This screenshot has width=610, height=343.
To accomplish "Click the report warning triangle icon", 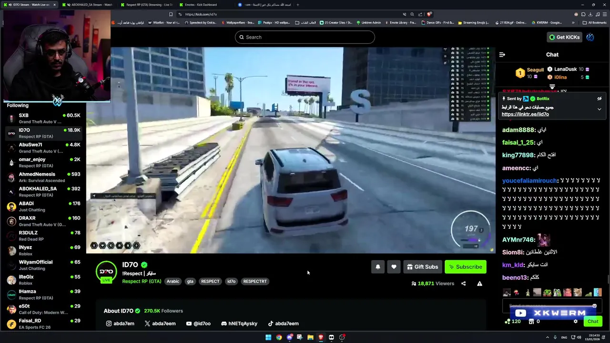I will 479,283.
